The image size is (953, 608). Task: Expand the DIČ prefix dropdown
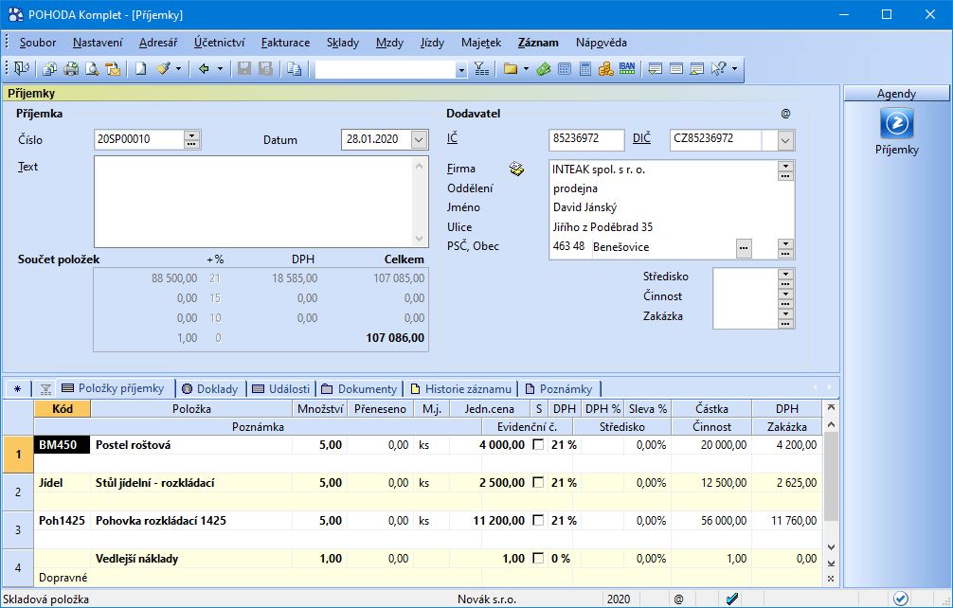coord(785,140)
